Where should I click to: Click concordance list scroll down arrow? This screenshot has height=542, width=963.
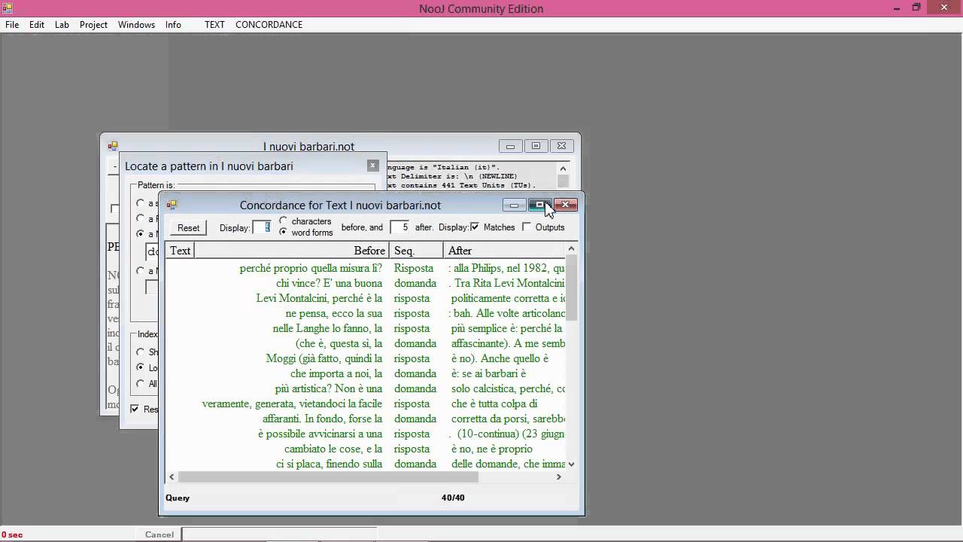pyautogui.click(x=572, y=464)
